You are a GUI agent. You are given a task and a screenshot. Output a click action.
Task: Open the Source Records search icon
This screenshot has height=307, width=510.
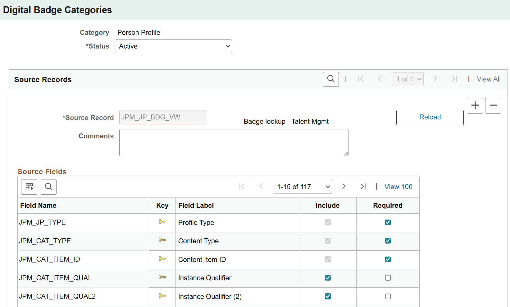pos(331,79)
